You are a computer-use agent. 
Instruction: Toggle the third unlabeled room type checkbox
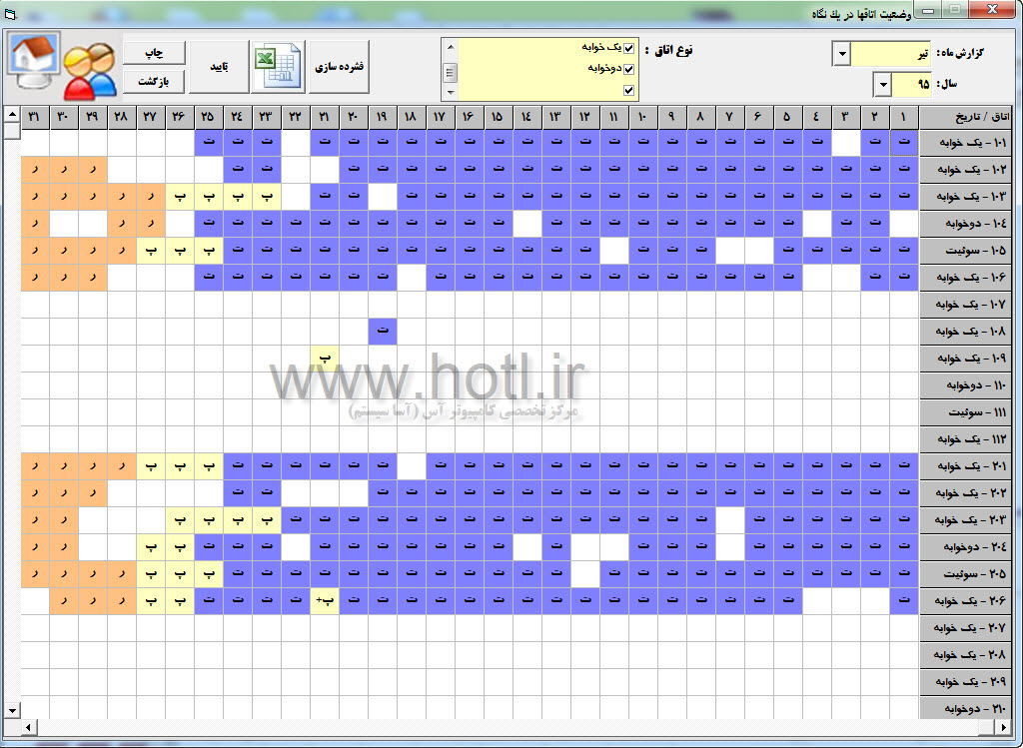pos(629,90)
